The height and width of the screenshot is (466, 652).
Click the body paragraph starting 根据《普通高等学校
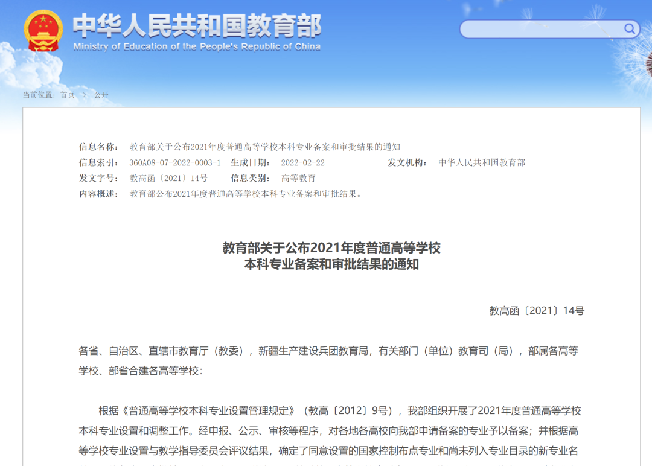tap(330, 431)
